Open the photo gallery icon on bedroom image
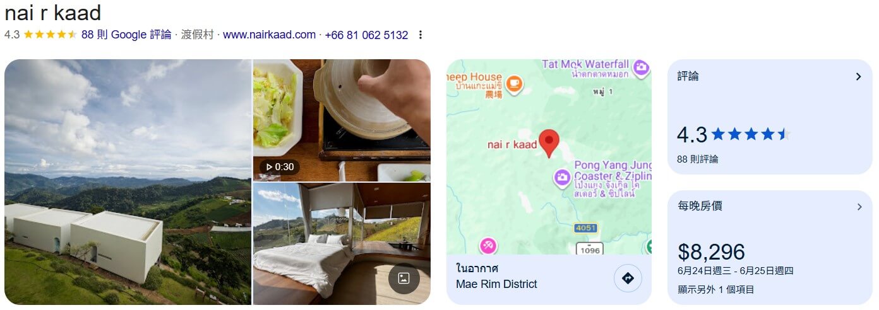The height and width of the screenshot is (310, 879). pos(404,278)
